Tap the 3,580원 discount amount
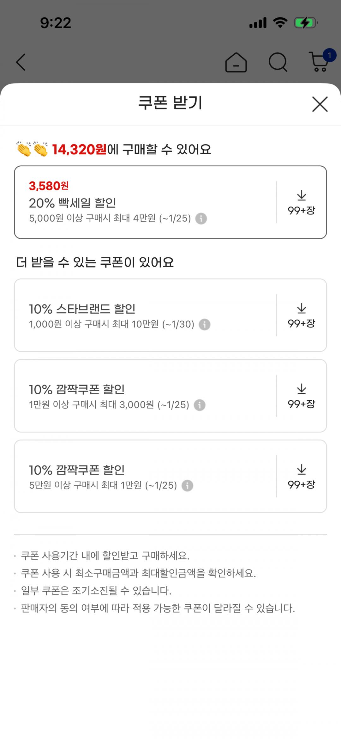Image resolution: width=341 pixels, height=739 pixels. pos(49,186)
